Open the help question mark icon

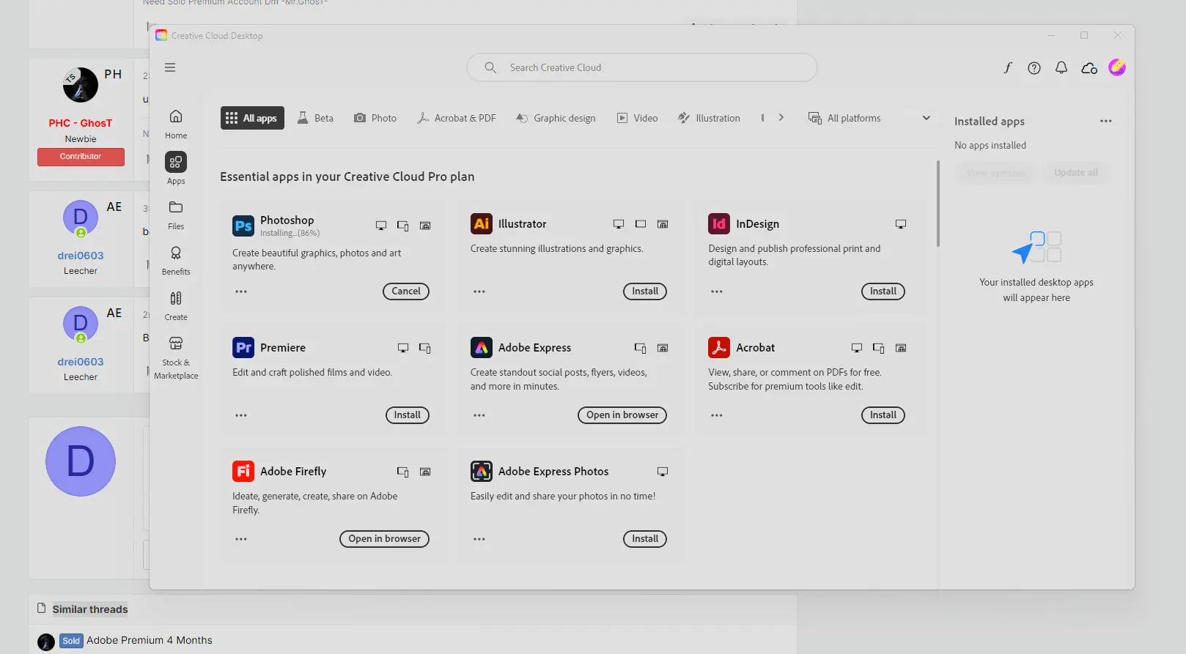pos(1034,67)
